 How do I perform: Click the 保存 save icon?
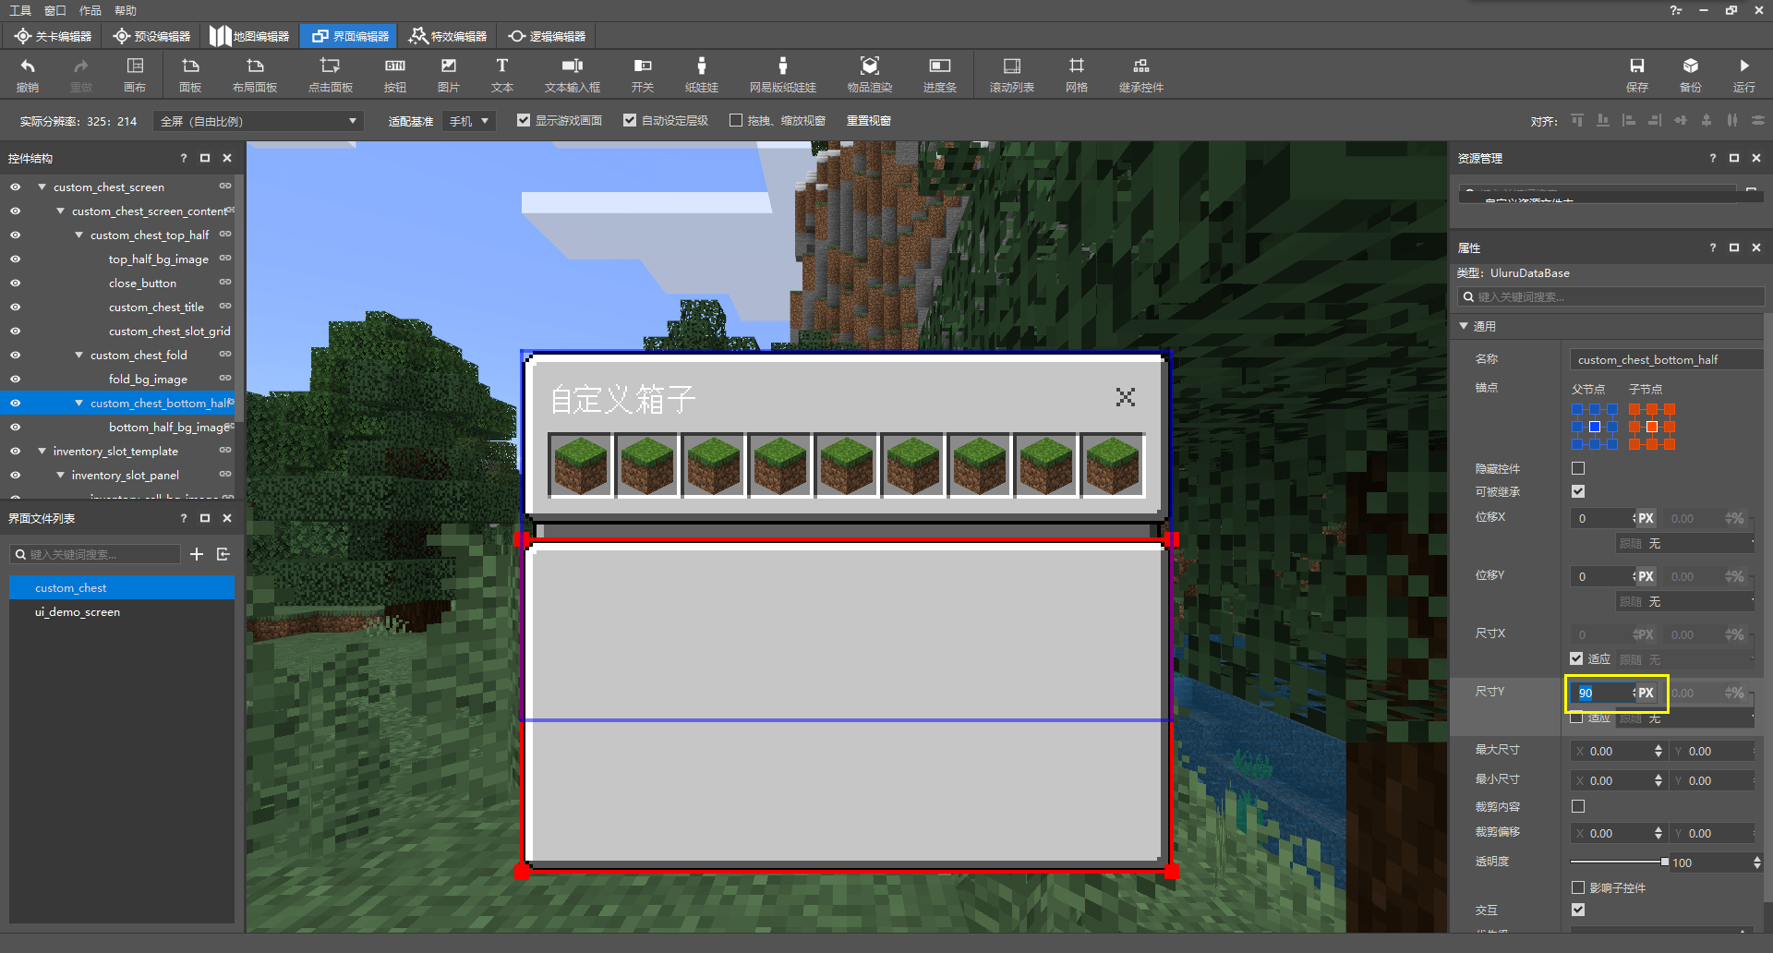1637,75
